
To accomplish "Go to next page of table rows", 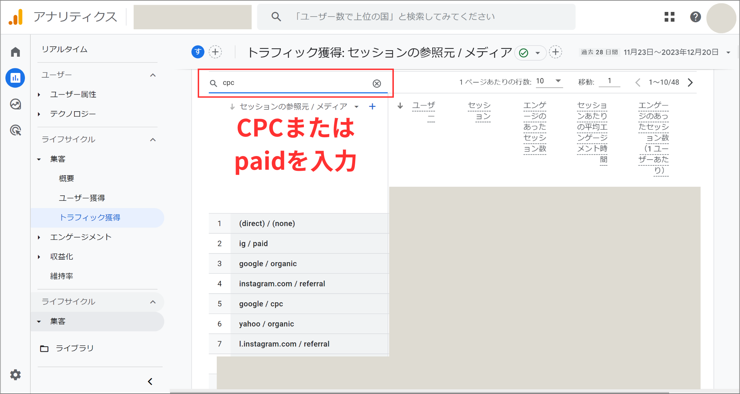I will 690,82.
